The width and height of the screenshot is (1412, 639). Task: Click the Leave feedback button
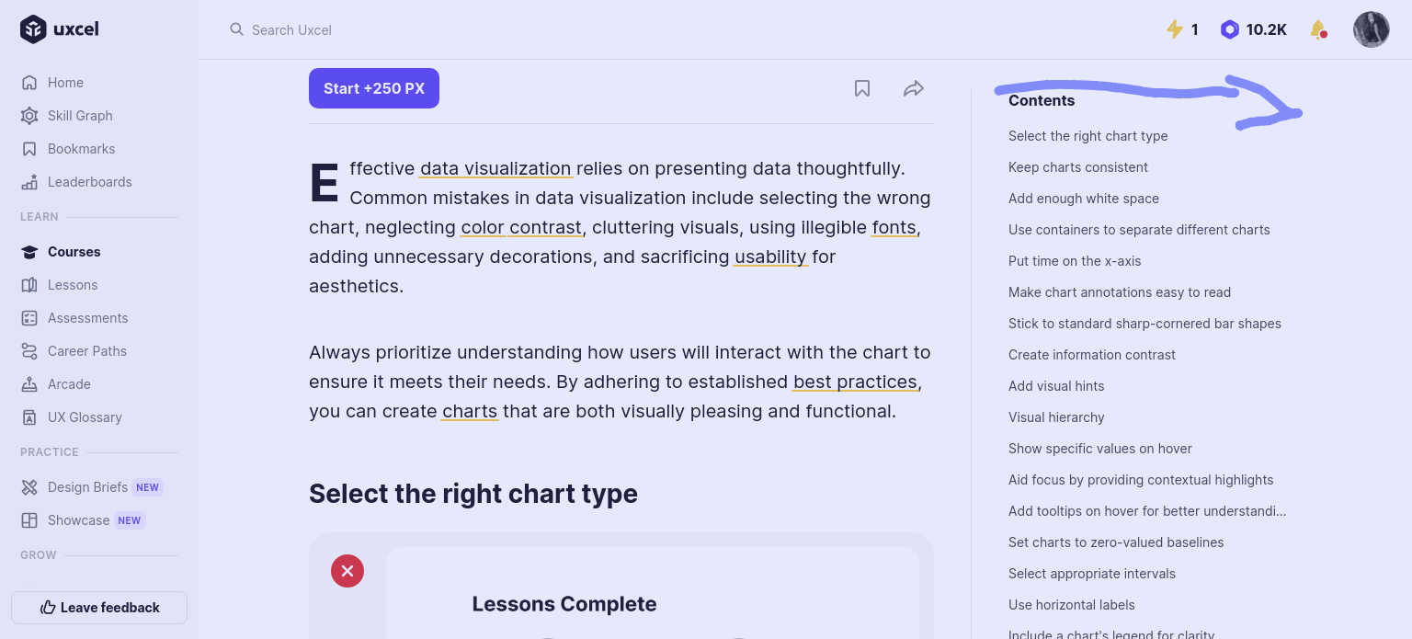pyautogui.click(x=98, y=608)
